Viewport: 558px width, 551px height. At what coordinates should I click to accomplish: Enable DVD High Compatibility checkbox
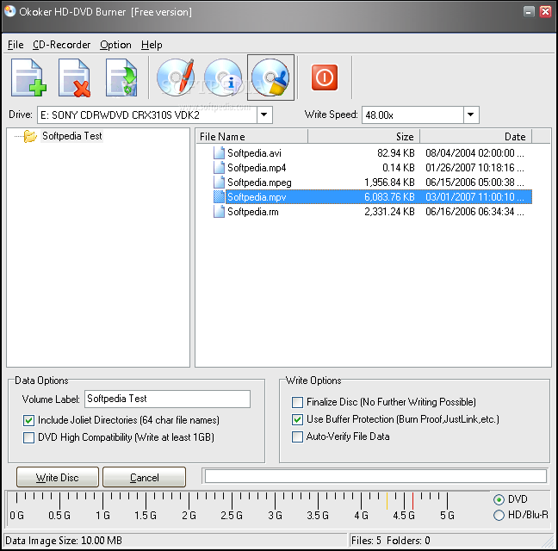click(x=28, y=437)
